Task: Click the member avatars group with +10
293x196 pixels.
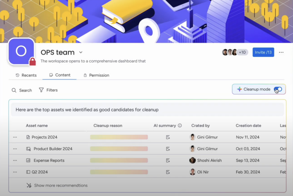Action: [235, 52]
